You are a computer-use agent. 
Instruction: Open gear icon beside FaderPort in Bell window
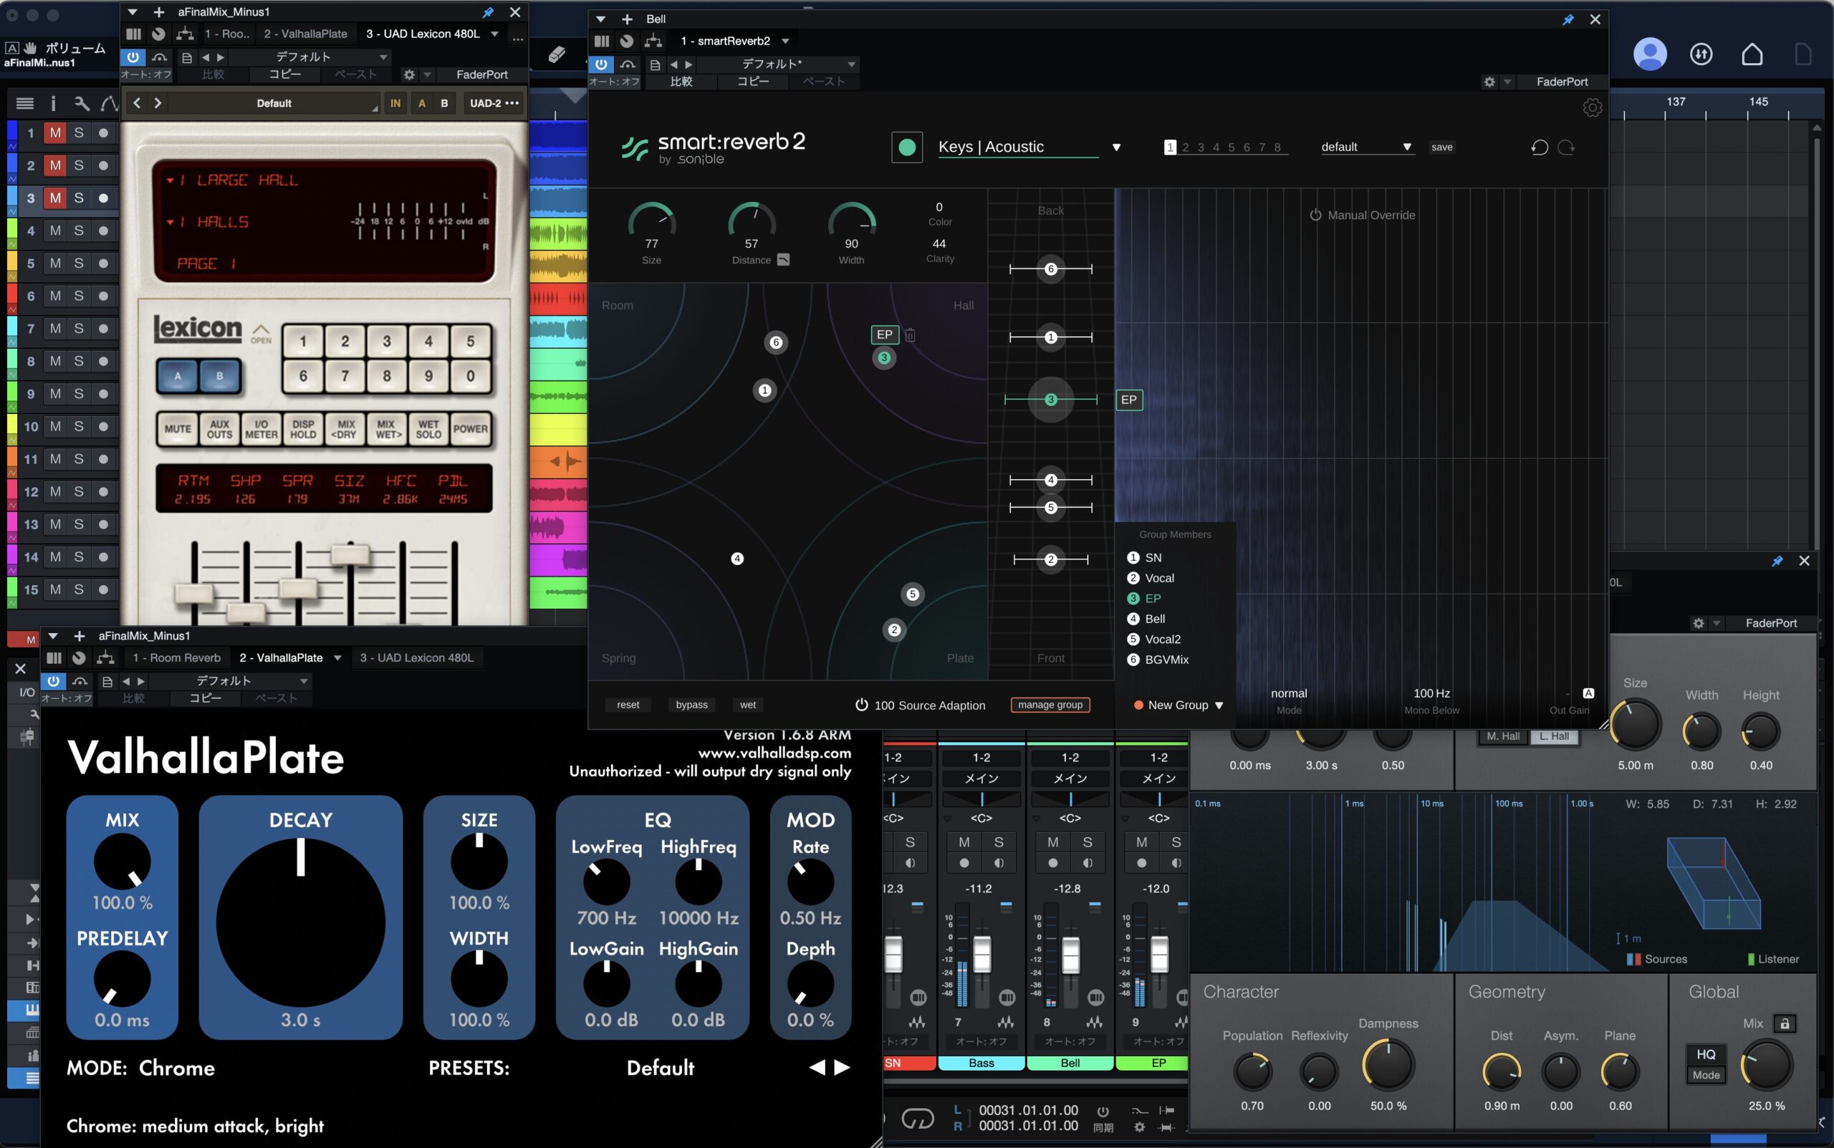(1489, 82)
